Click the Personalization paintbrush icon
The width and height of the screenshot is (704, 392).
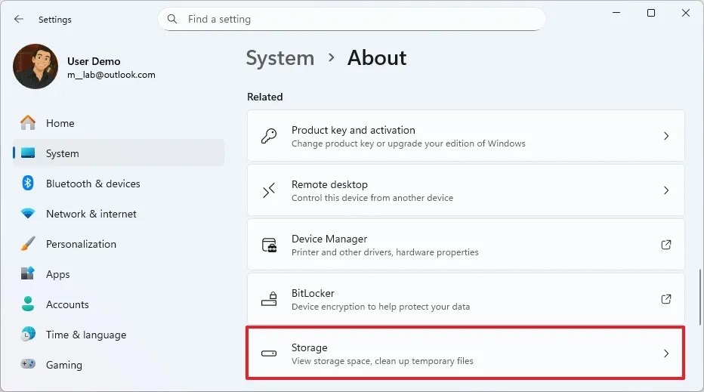28,243
